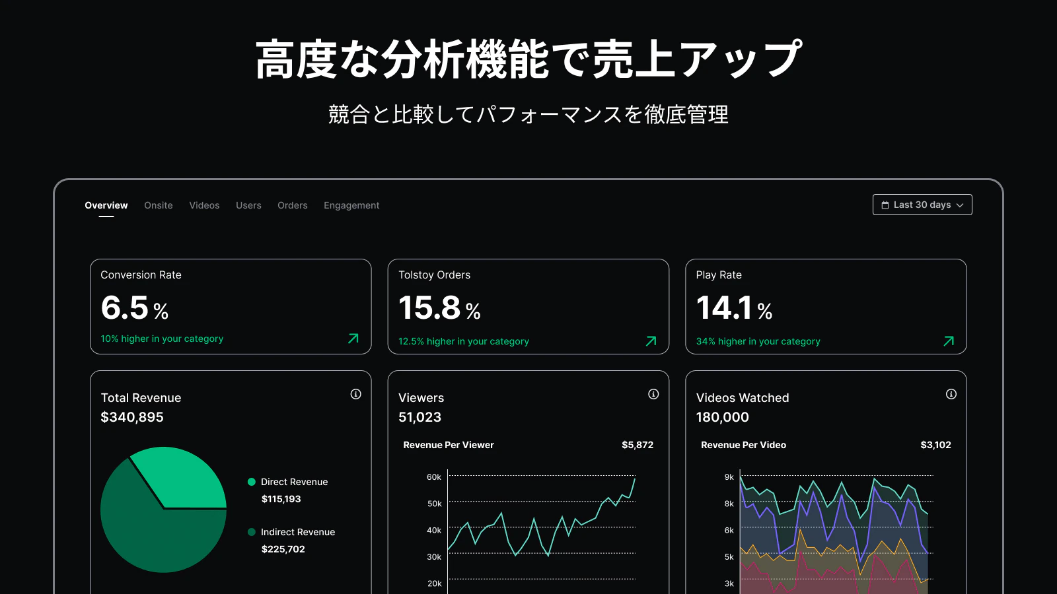Open the Users tab
The image size is (1057, 594).
(248, 205)
